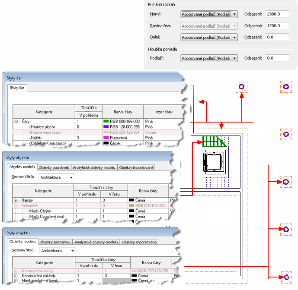Open Objekty importované tab in sloupy dialog

139,242
